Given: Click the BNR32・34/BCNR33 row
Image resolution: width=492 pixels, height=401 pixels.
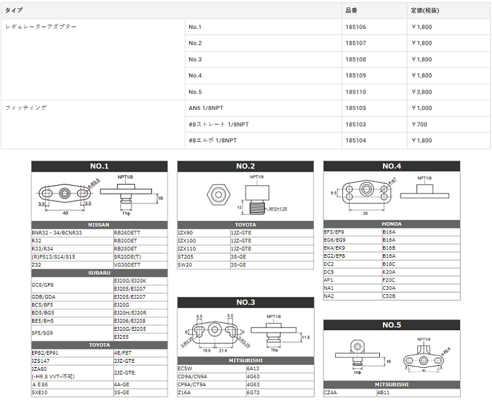Looking at the screenshot, I should click(100, 233).
